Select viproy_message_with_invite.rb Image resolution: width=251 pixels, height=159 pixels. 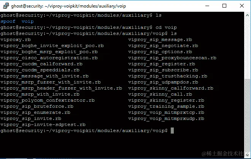pos(44,76)
